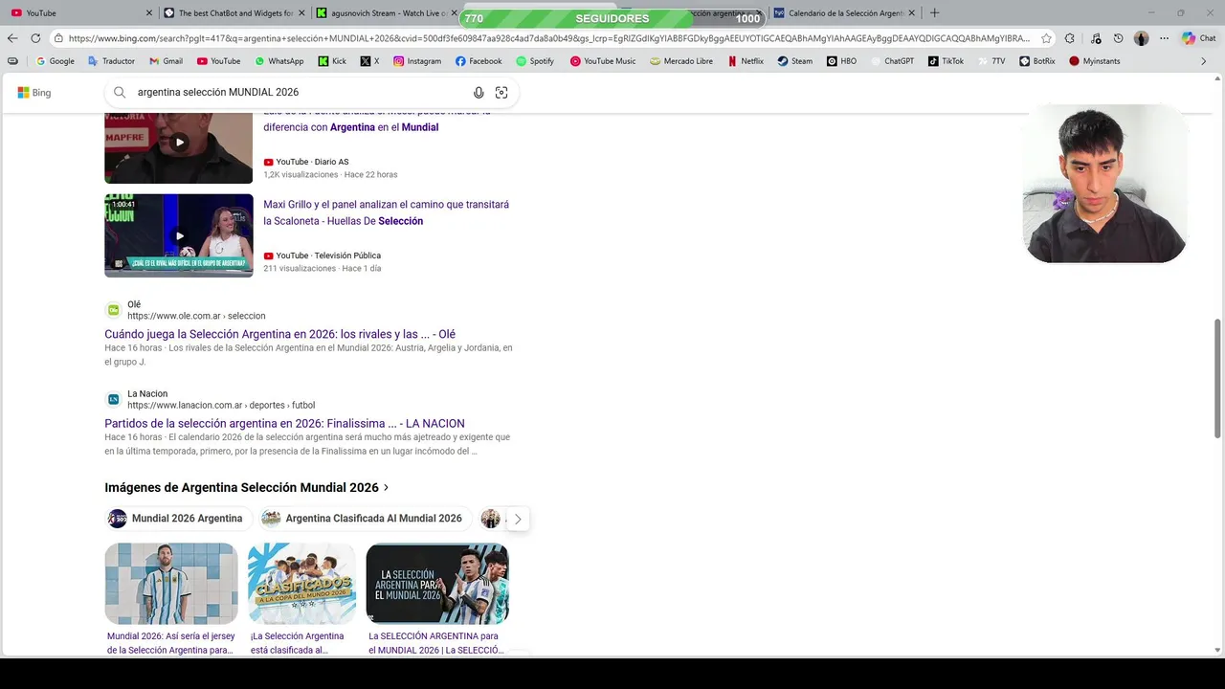
Task: Open YouTube Music bookmark
Action: [603, 61]
